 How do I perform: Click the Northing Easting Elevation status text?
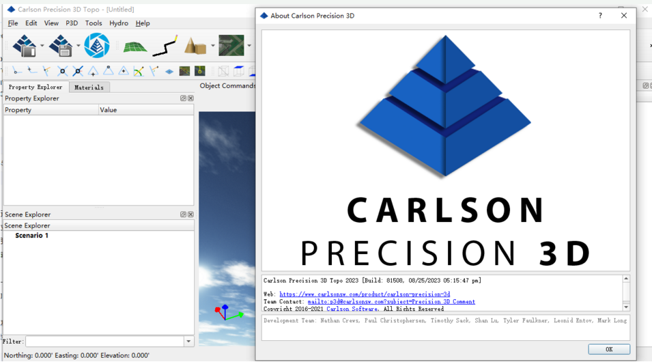pyautogui.click(x=76, y=355)
